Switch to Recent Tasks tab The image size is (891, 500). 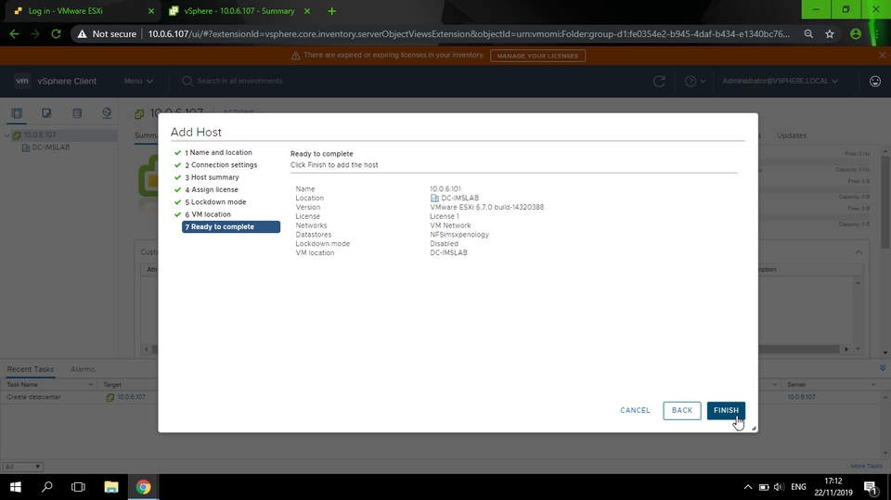(x=30, y=369)
